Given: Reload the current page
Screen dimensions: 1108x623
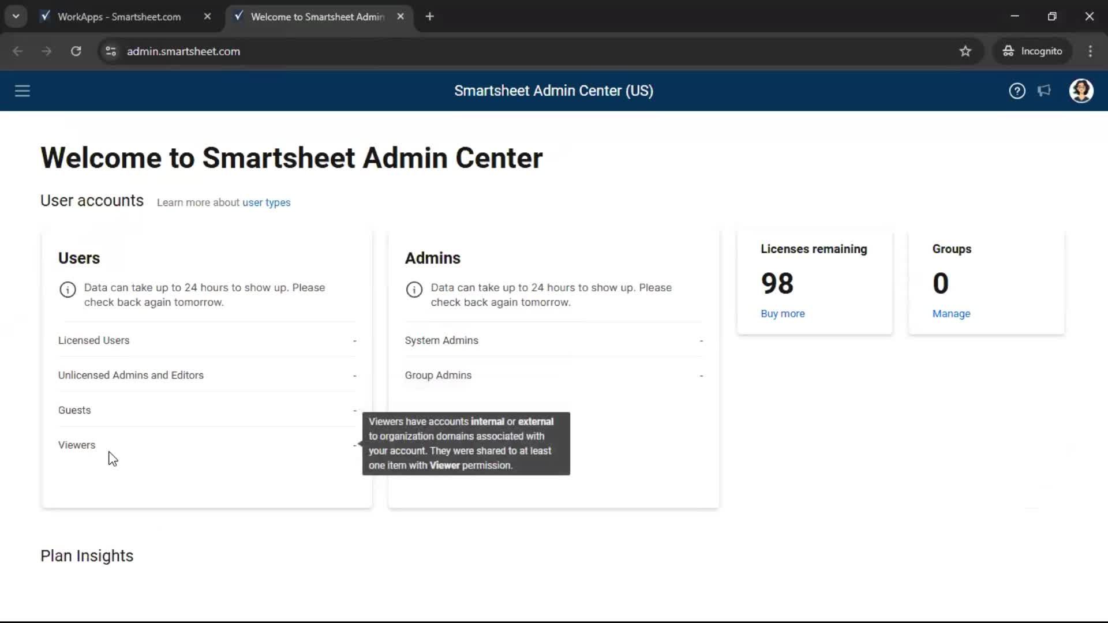Looking at the screenshot, I should click(x=76, y=51).
